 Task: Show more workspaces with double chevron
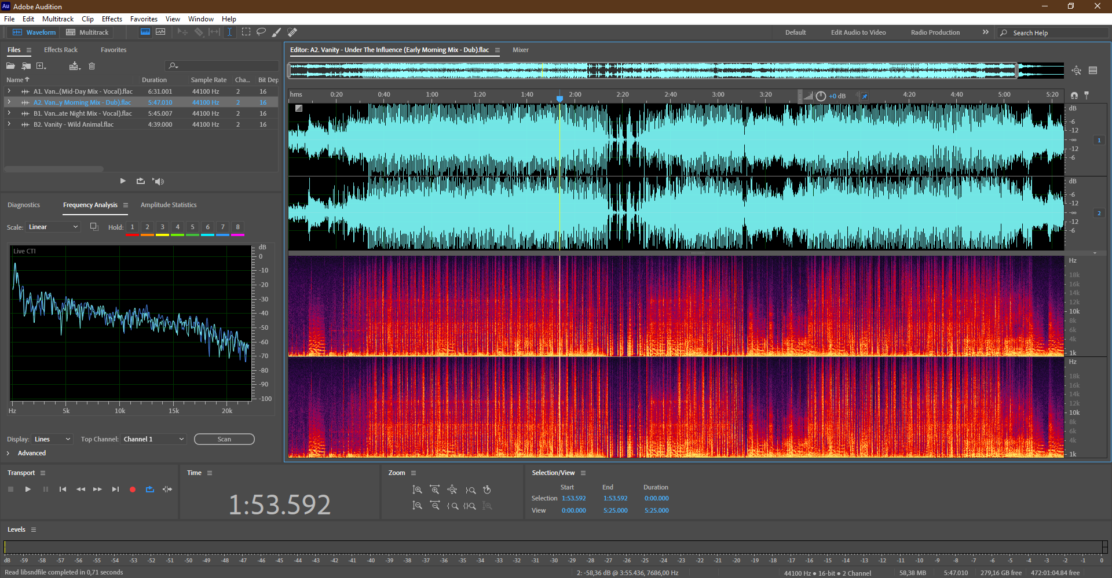click(986, 32)
